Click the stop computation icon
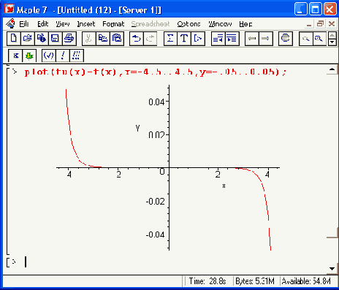 tap(285, 39)
